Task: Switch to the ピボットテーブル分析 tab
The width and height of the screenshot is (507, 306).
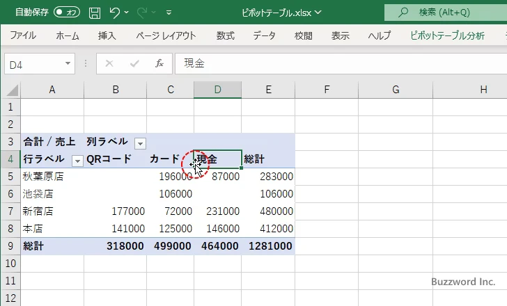Action: click(x=448, y=35)
